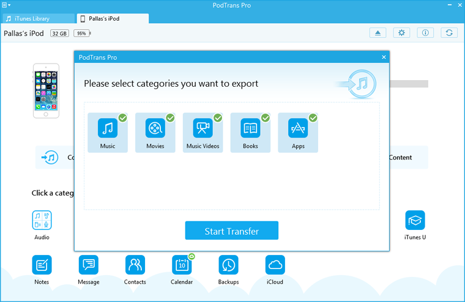Open the Message category
Image resolution: width=465 pixels, height=302 pixels.
pos(88,265)
